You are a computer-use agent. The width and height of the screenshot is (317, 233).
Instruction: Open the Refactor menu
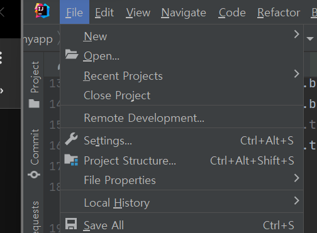point(279,13)
